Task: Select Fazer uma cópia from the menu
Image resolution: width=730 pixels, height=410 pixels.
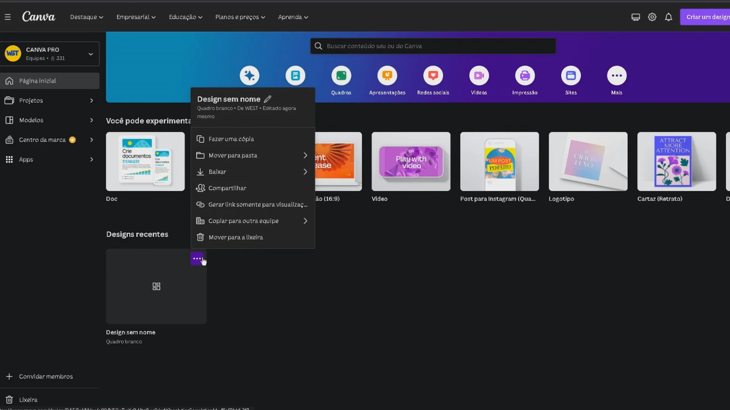Action: [230, 139]
